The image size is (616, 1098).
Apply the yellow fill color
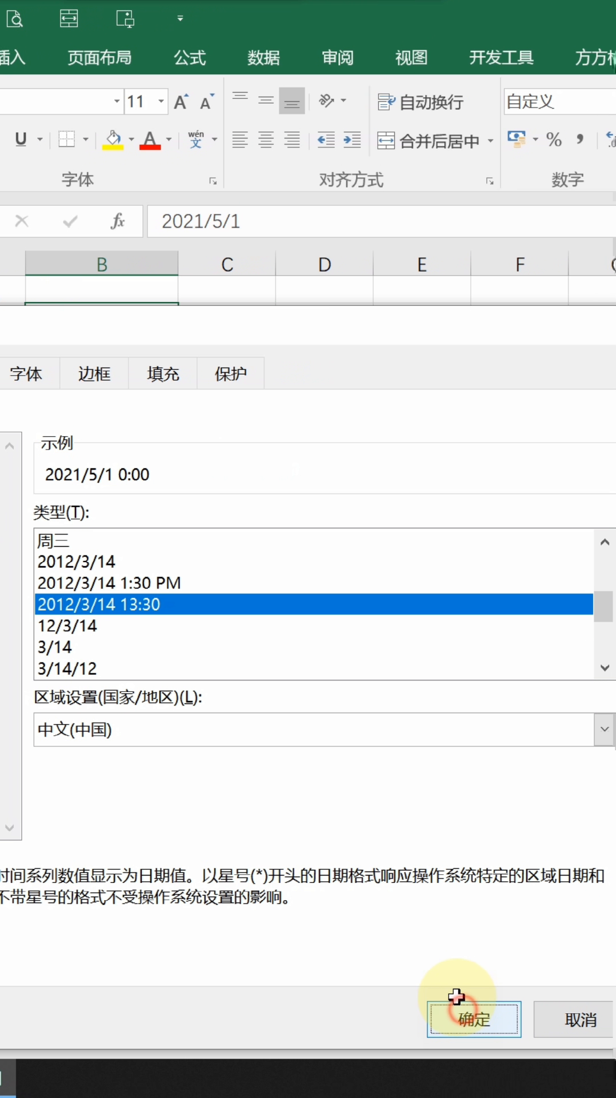(113, 140)
